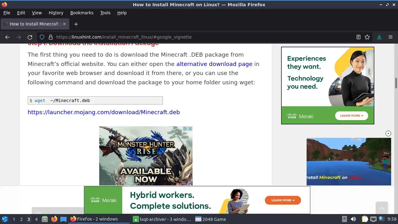Screen dimensions: 398x224
Task: Open the downloads panel
Action: (x=379, y=37)
